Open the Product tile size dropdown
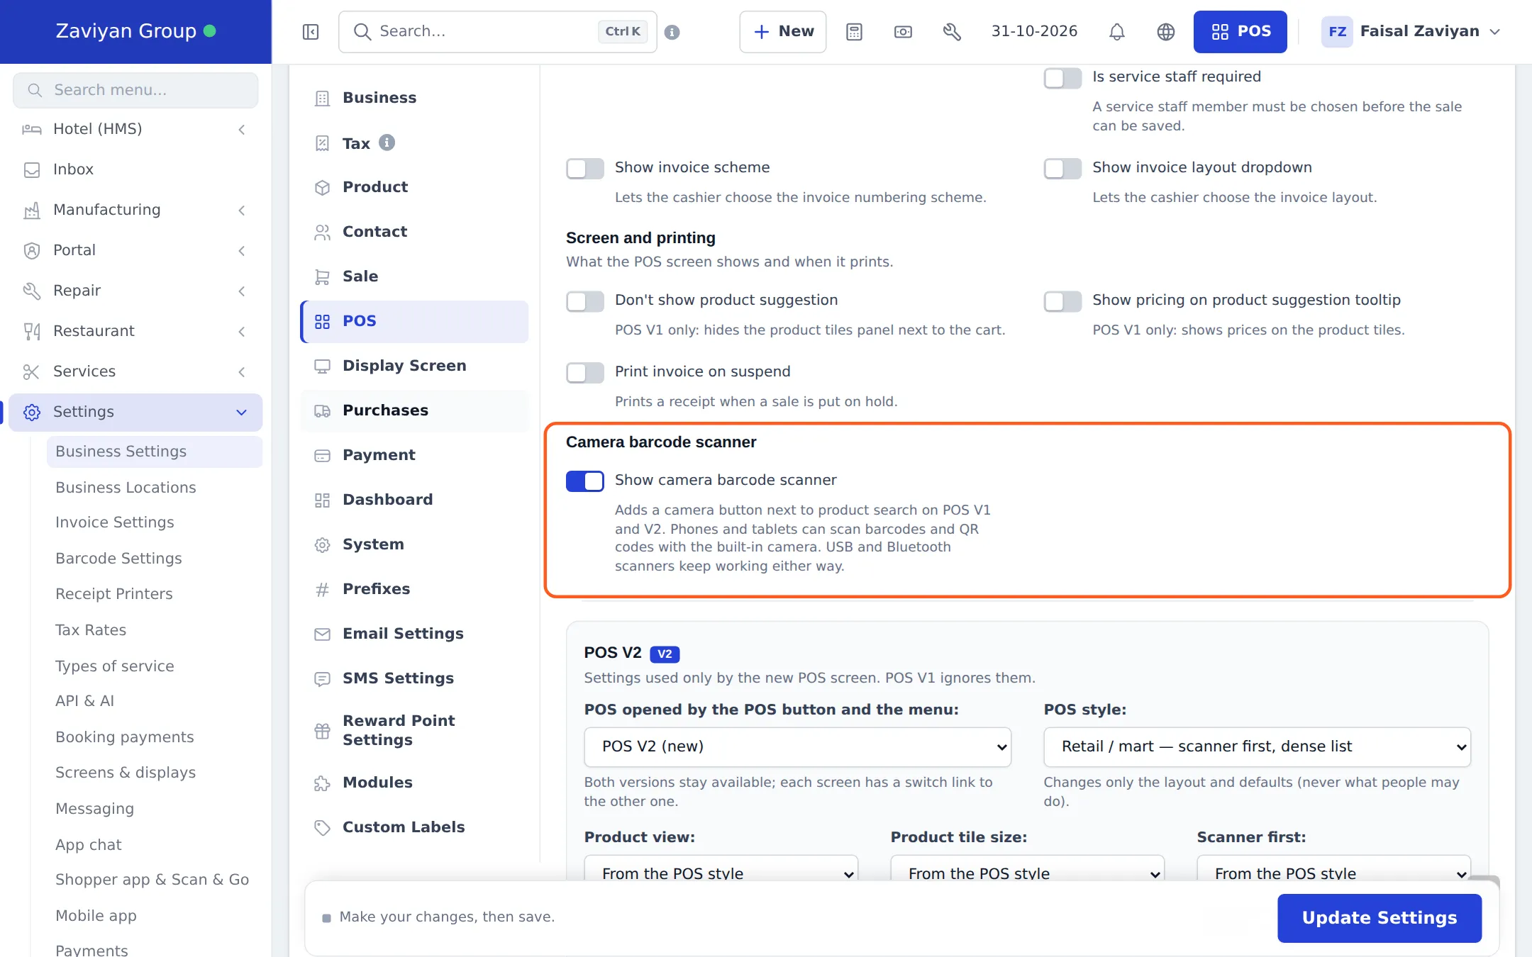The width and height of the screenshot is (1532, 957). point(1027,870)
